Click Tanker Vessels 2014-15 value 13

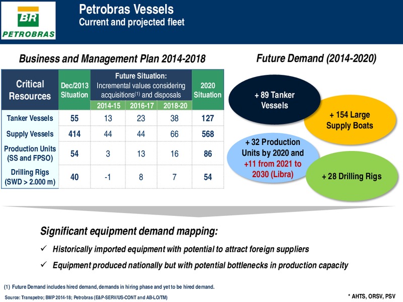tap(108, 118)
